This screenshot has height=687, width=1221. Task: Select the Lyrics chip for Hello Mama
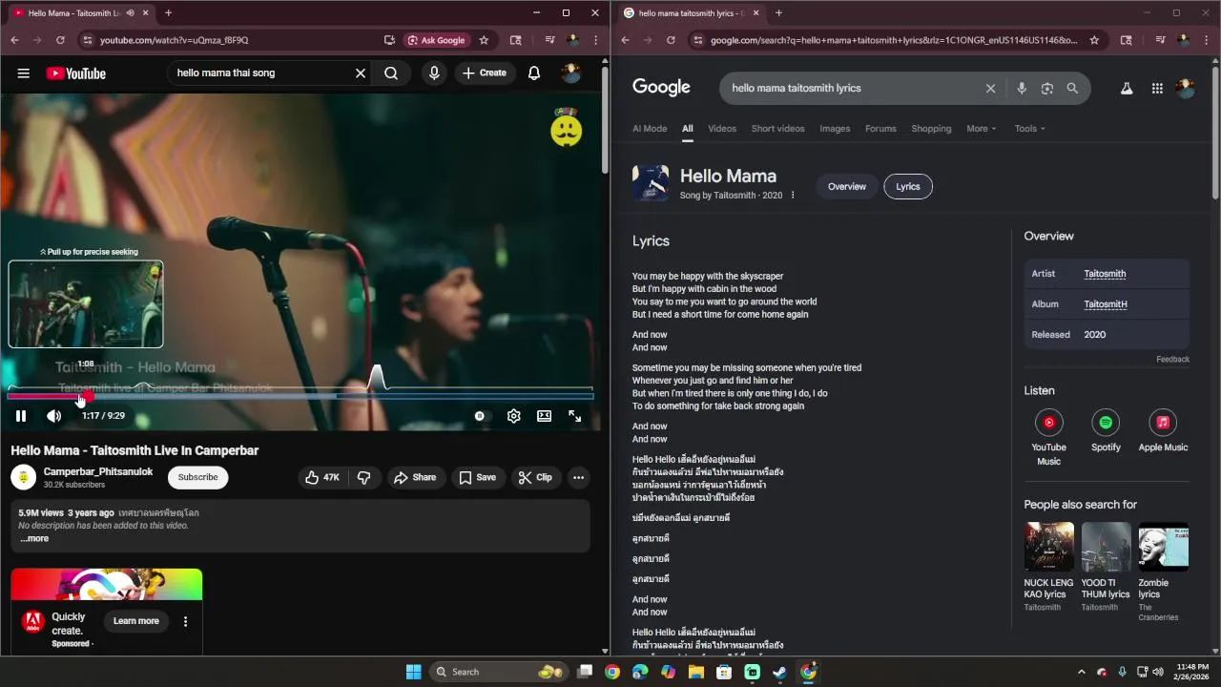[908, 187]
